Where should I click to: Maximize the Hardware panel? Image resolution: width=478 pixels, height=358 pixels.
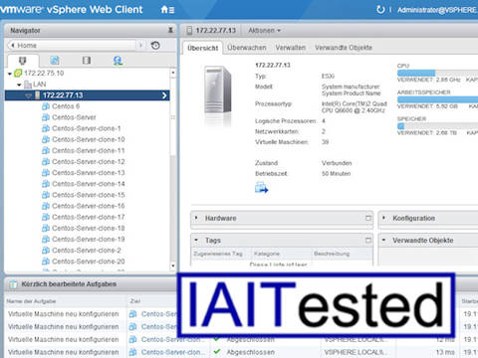tap(368, 218)
